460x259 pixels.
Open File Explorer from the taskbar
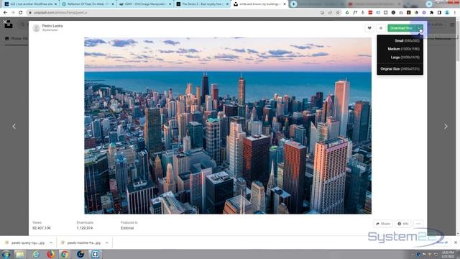20,254
